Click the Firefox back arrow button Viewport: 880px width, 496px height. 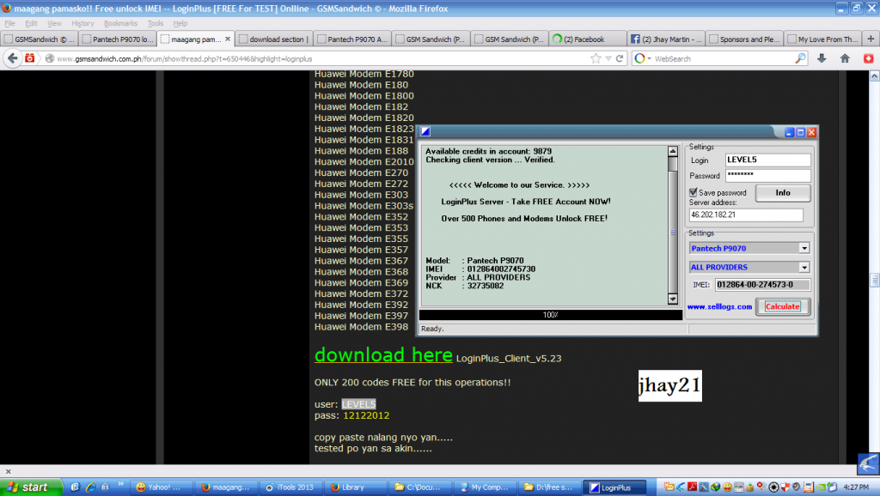pos(12,58)
